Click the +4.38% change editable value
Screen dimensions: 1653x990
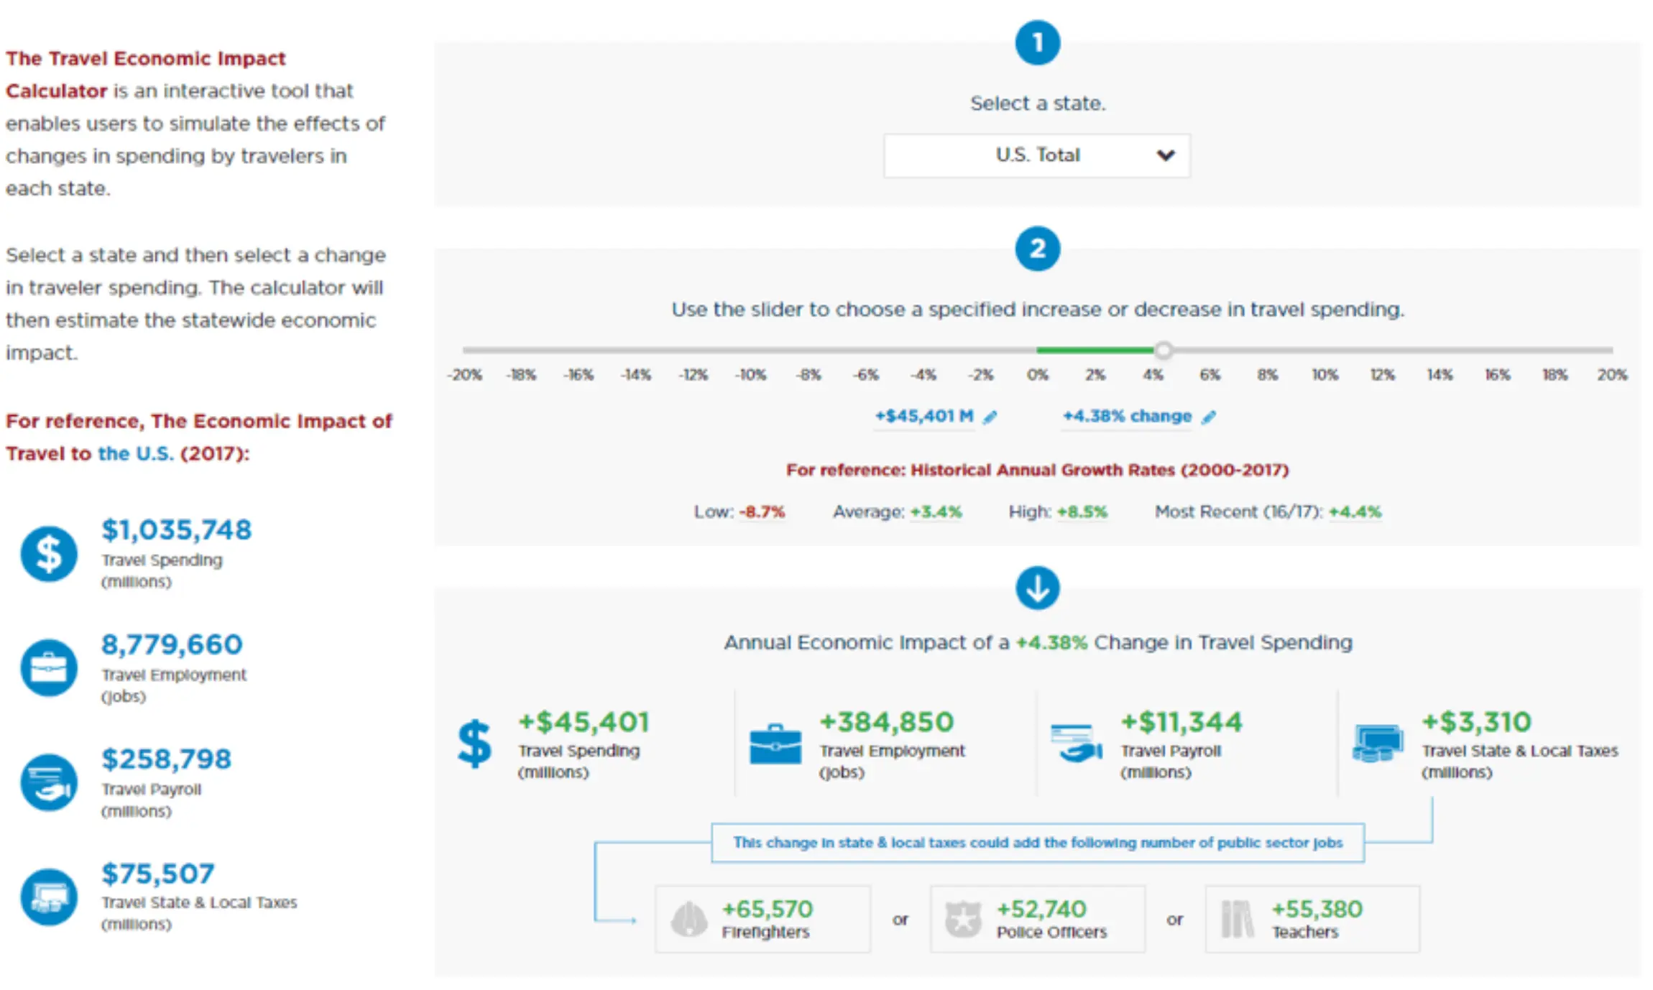1127,417
